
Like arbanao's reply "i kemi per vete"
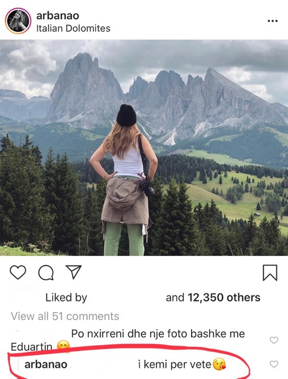(274, 364)
